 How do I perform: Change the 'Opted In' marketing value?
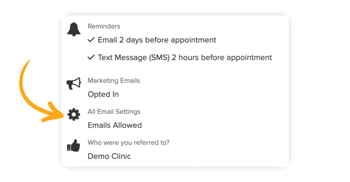103,94
